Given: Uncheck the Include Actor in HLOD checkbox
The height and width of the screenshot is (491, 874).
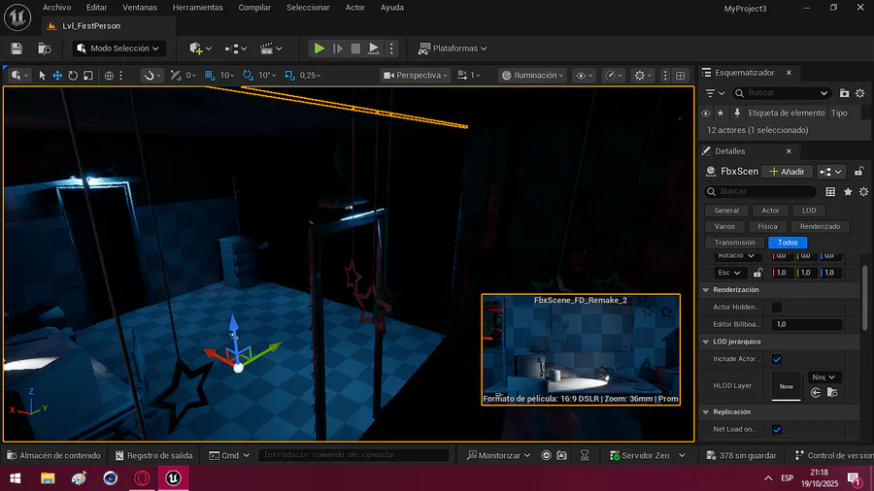Looking at the screenshot, I should [x=777, y=359].
